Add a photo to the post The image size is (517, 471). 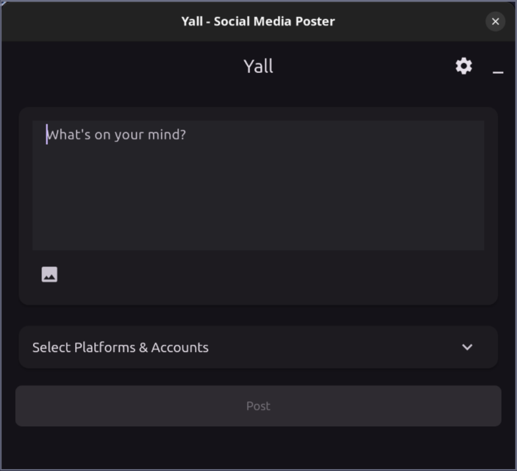pyautogui.click(x=49, y=274)
